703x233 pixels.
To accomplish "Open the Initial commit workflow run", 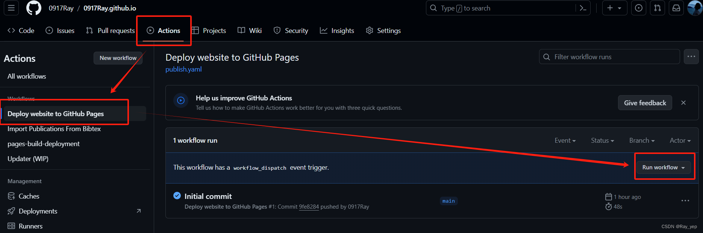I will click(208, 196).
